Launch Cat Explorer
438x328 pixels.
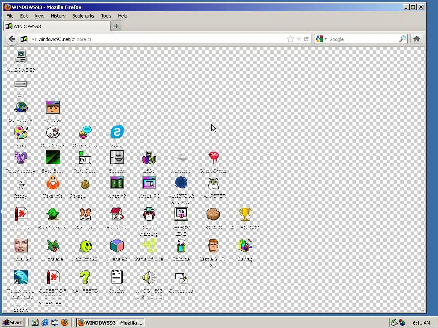coord(21,108)
